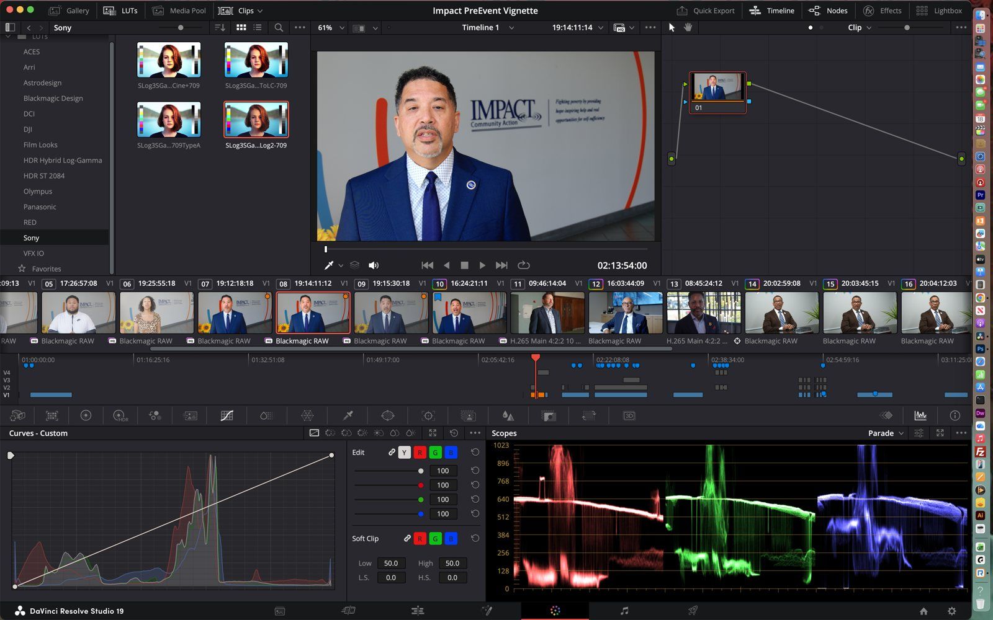The image size is (993, 620).
Task: Open the Lightbox view
Action: [x=939, y=11]
